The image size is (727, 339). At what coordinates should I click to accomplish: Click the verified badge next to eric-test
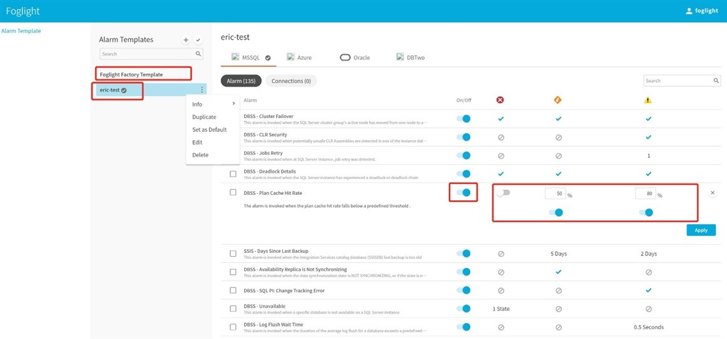coord(124,90)
